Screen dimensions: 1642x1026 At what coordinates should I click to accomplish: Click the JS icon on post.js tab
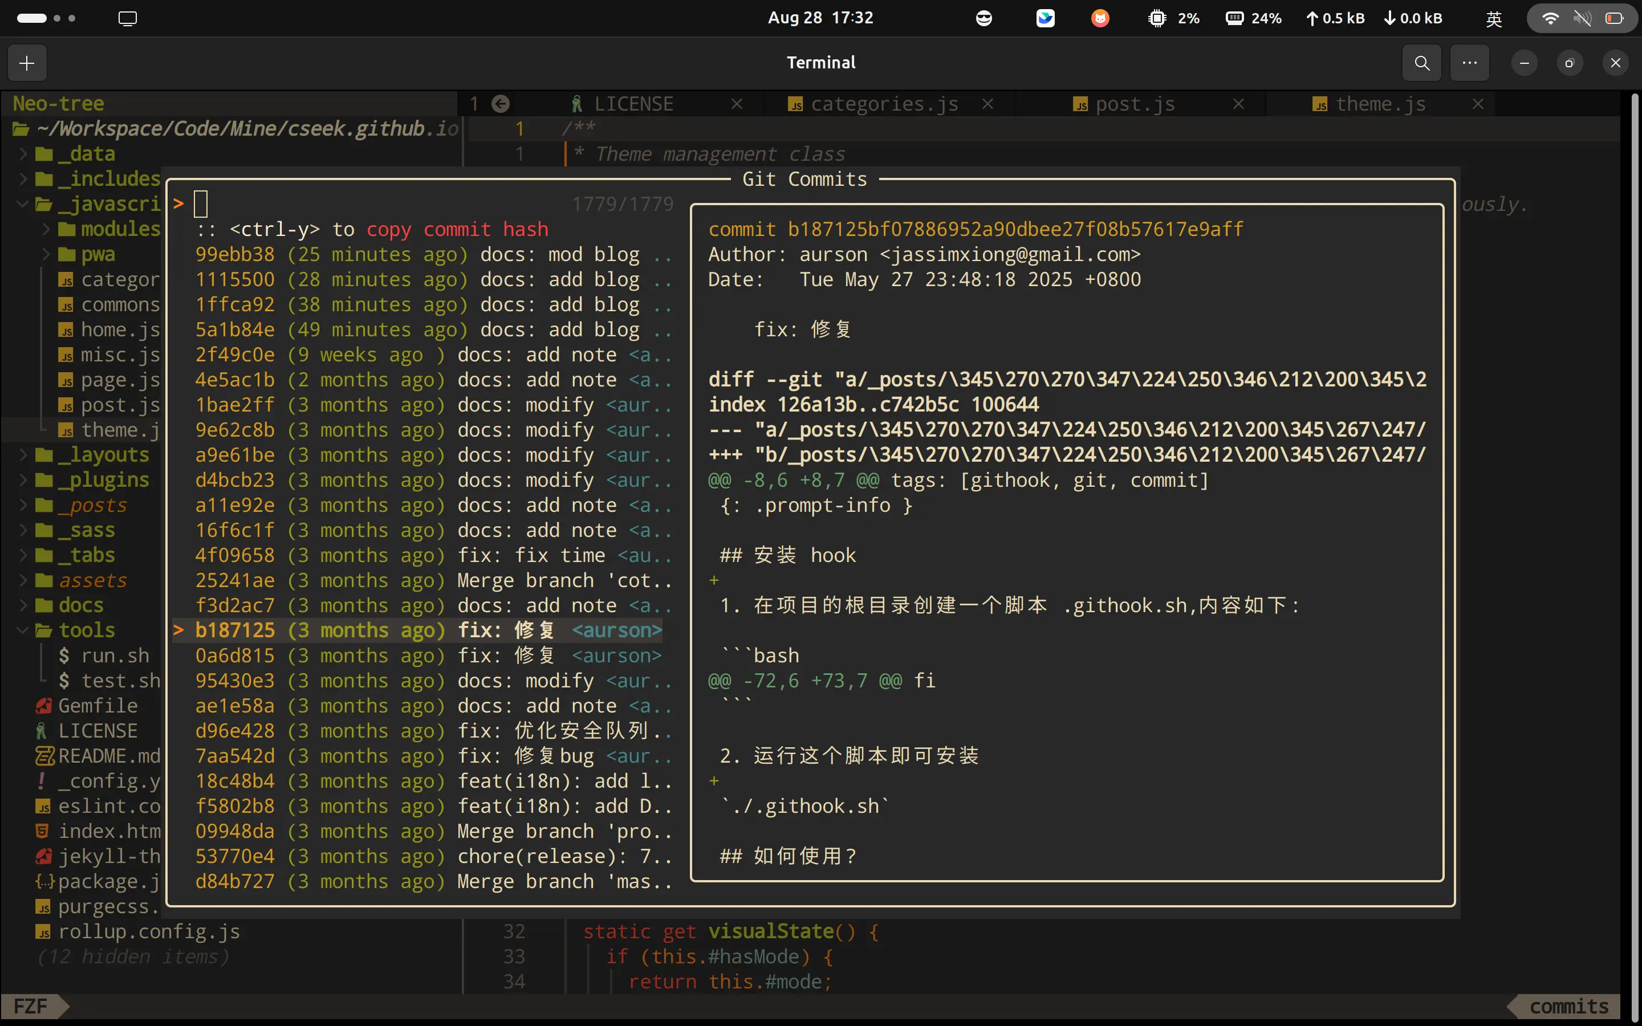[1080, 104]
